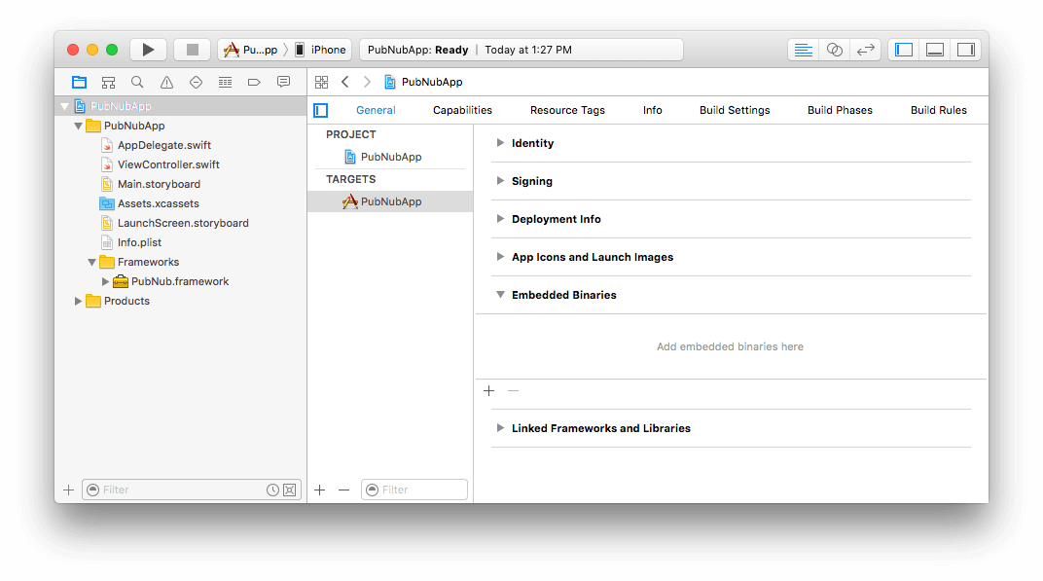Viewport: 1043px width, 581px height.
Task: Add an embedded binary with the plus button
Action: click(x=488, y=390)
